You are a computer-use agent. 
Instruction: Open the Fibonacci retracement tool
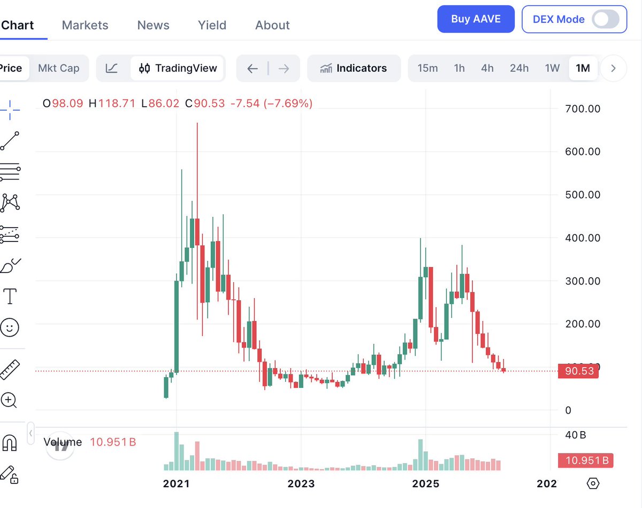click(10, 172)
